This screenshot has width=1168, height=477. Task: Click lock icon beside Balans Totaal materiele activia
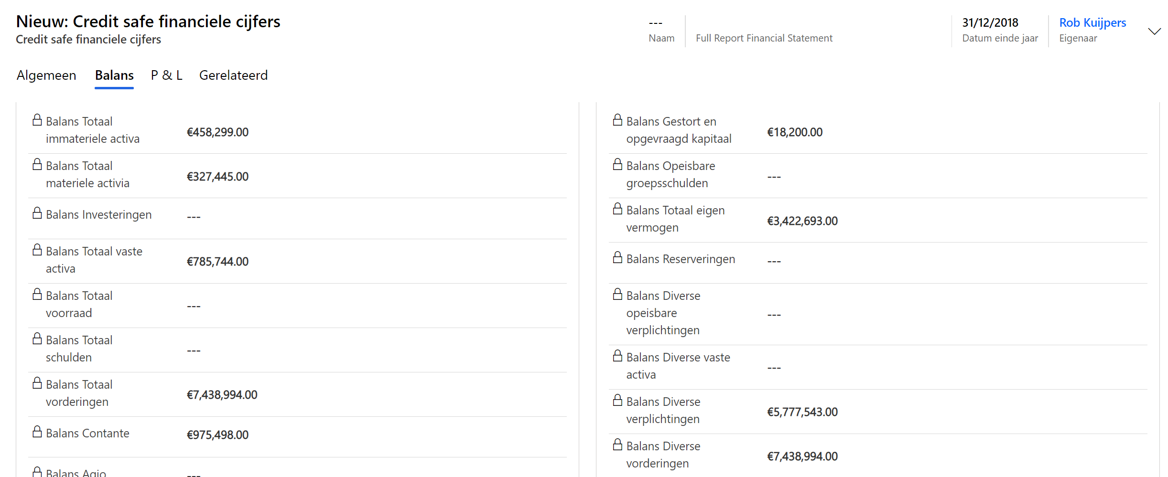37,164
